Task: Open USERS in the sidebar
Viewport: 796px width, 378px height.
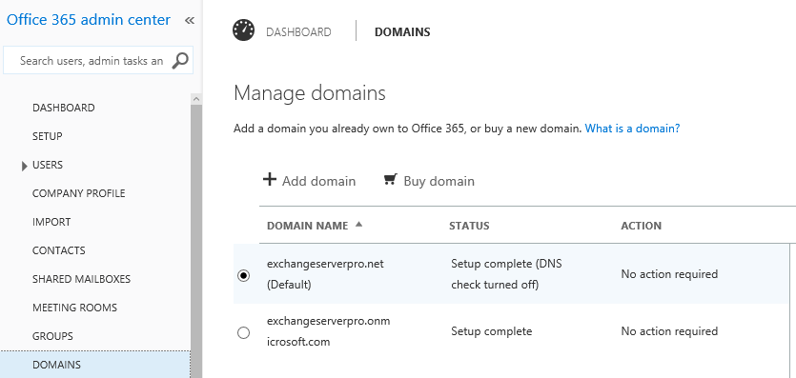Action: (x=48, y=165)
